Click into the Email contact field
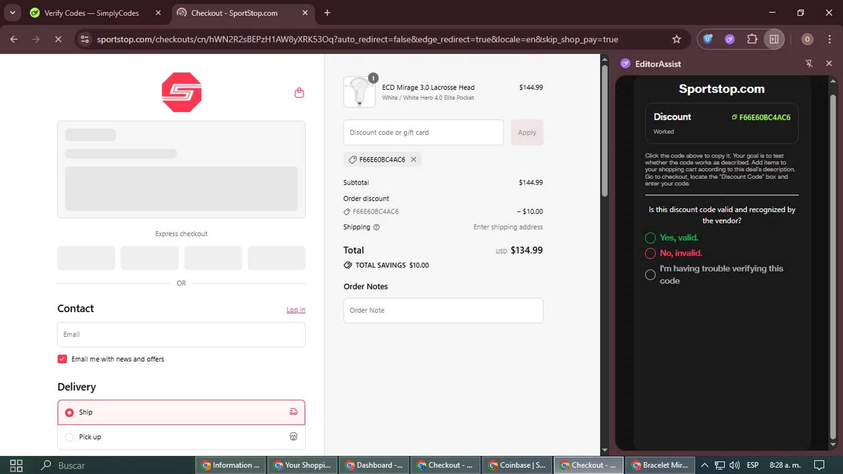Screen dimensions: 843x474 pos(181,335)
